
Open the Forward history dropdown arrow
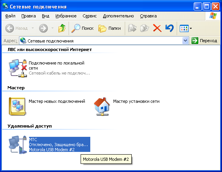pos(52,28)
